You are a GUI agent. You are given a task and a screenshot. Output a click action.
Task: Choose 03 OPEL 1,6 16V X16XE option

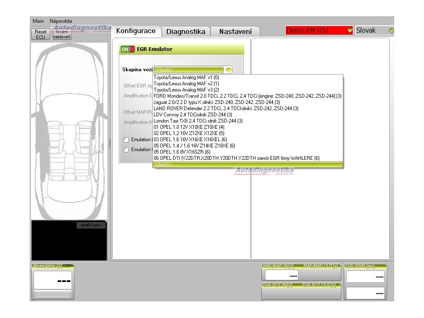[x=190, y=140]
